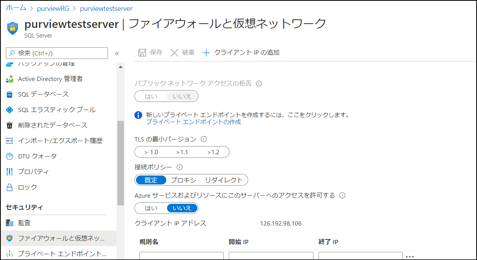477x260 pixels.
Task: Click 保存 button label
Action: 156,53
